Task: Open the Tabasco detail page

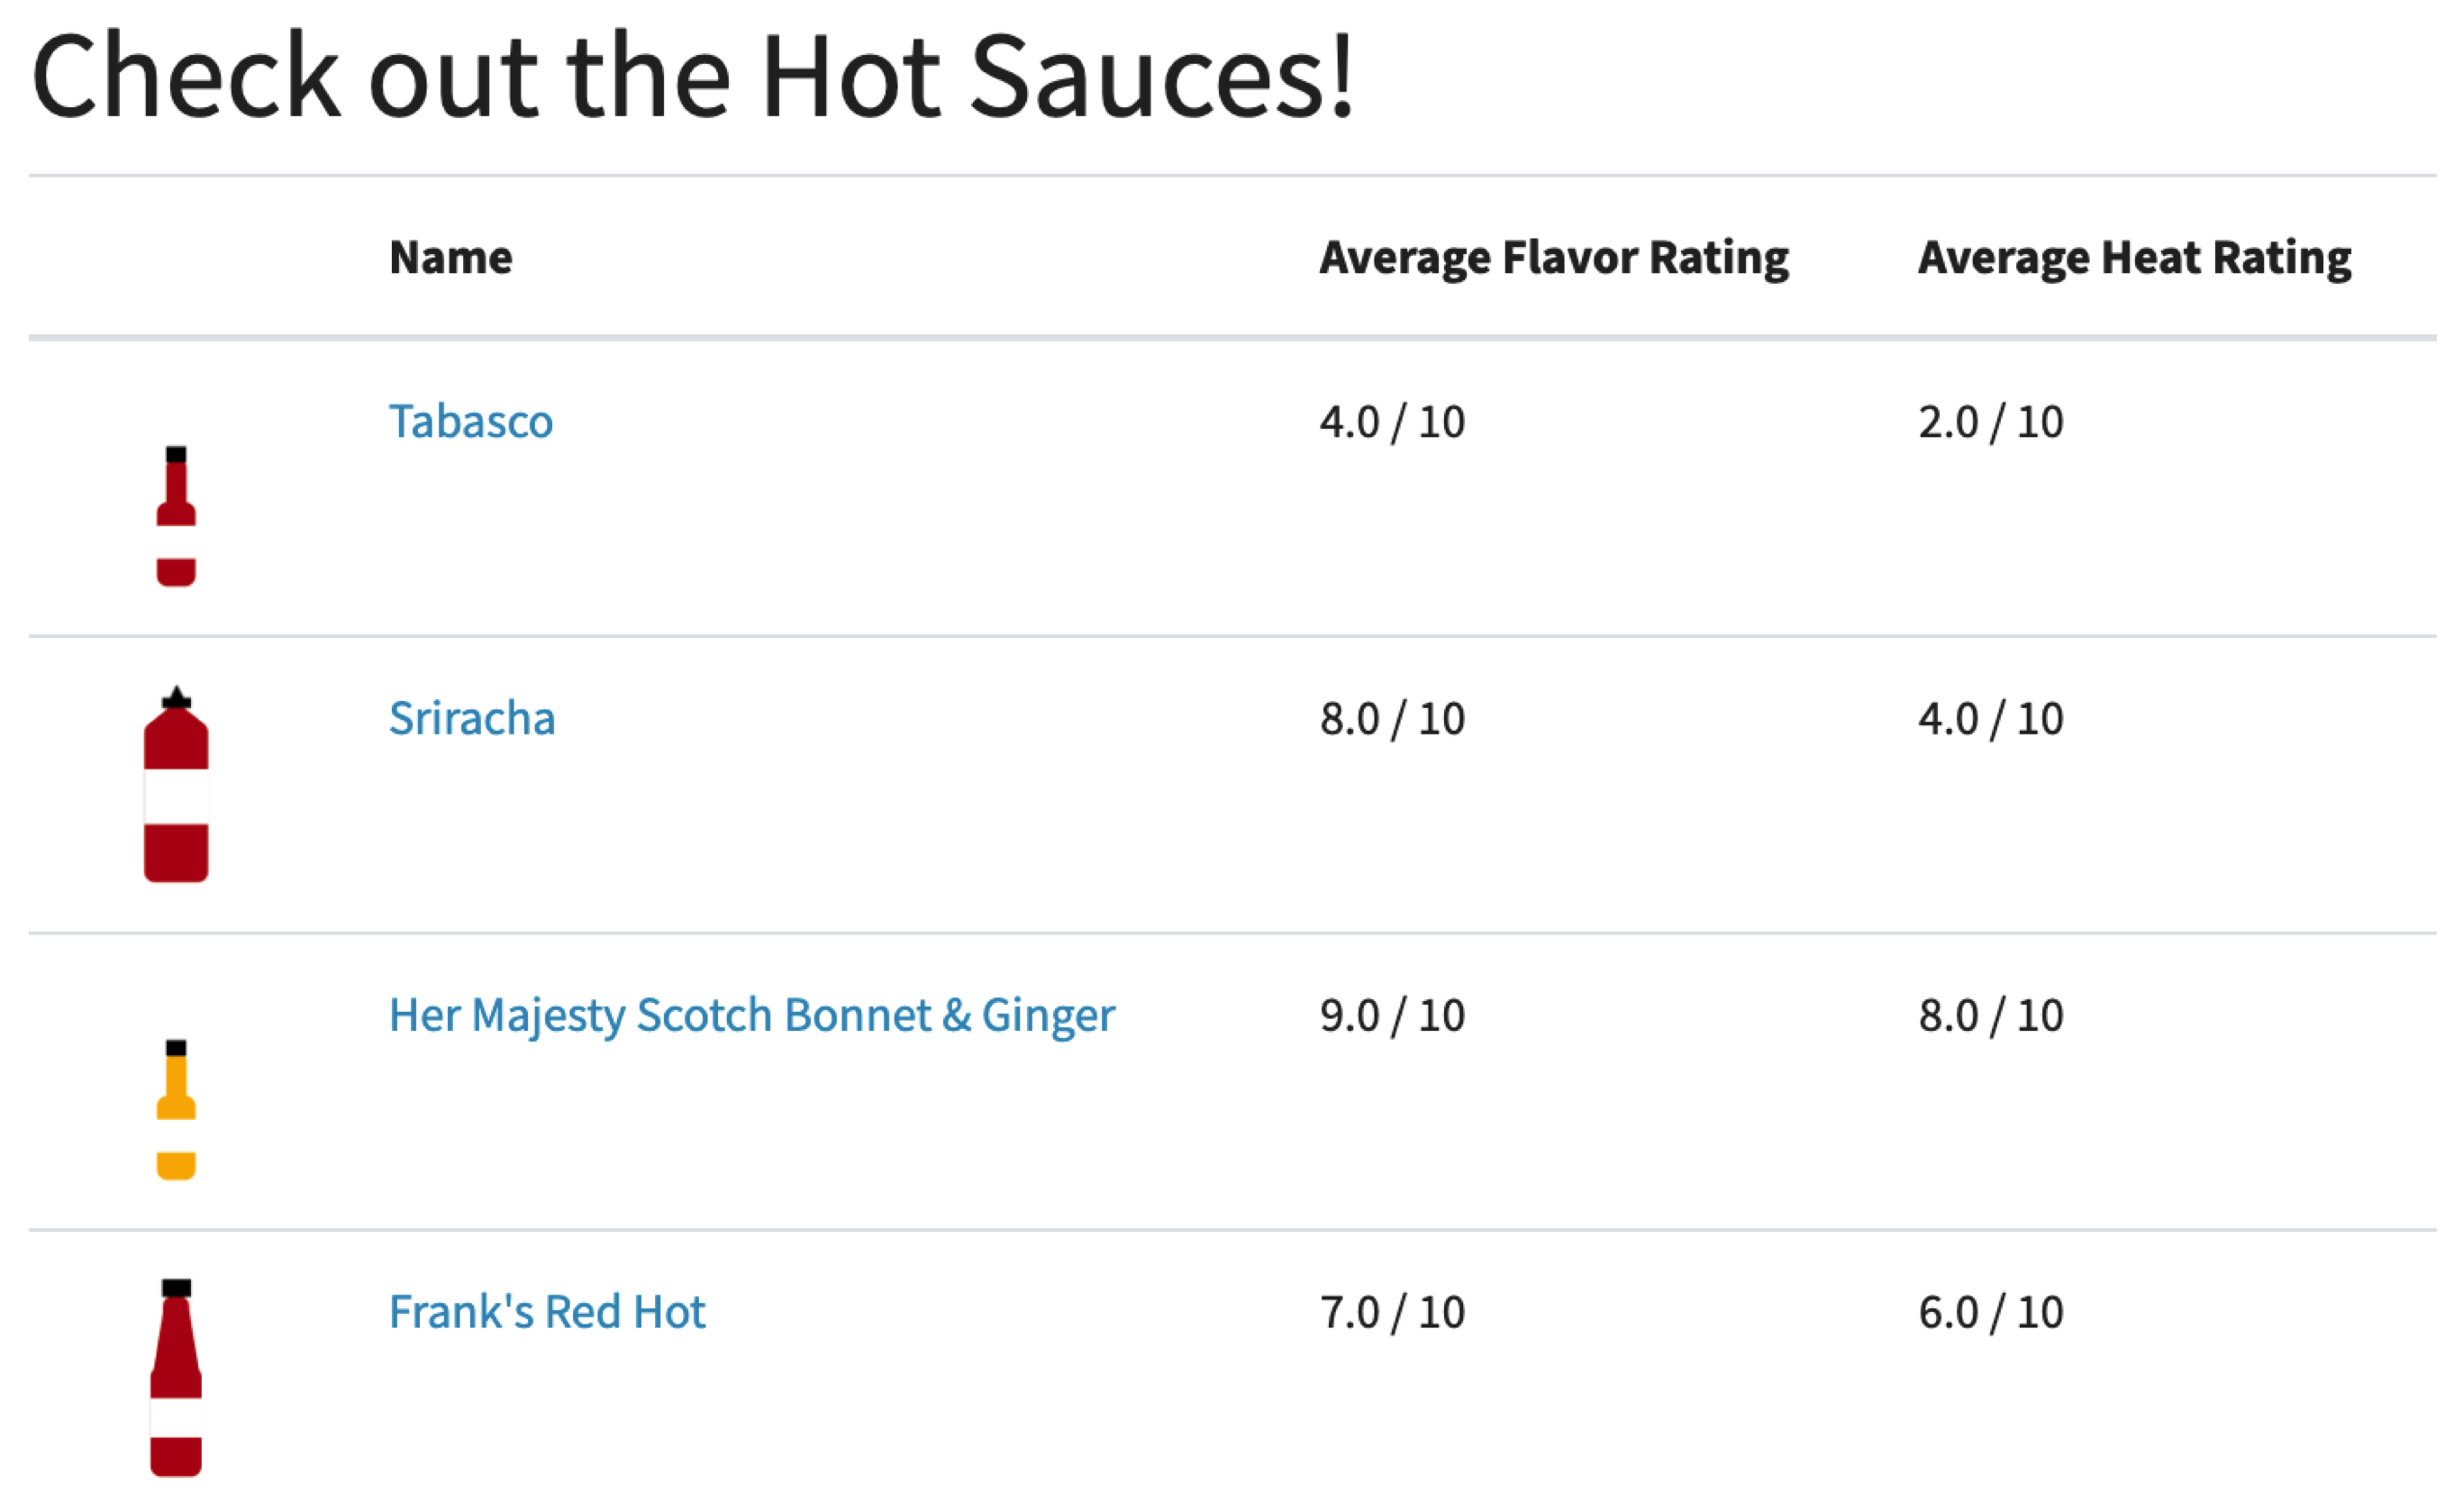Action: [471, 421]
